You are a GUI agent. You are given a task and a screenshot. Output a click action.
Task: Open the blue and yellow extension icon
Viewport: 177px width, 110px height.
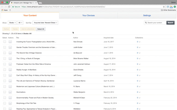tap(171, 7)
